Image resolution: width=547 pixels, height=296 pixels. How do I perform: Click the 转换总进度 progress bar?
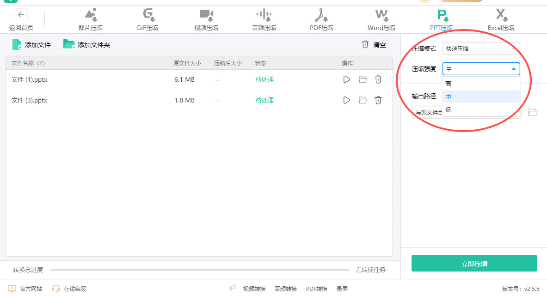tap(200, 270)
